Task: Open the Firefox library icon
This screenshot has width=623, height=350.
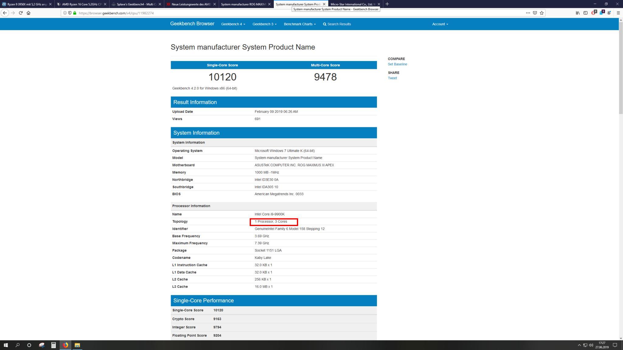Action: [577, 13]
